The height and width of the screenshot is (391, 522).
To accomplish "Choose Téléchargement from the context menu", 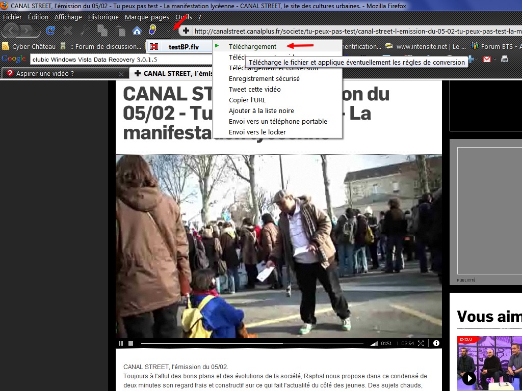I will tap(252, 46).
